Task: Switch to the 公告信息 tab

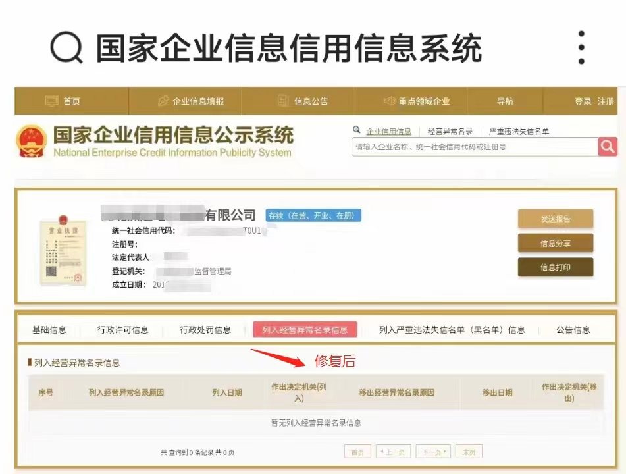Action: click(573, 330)
